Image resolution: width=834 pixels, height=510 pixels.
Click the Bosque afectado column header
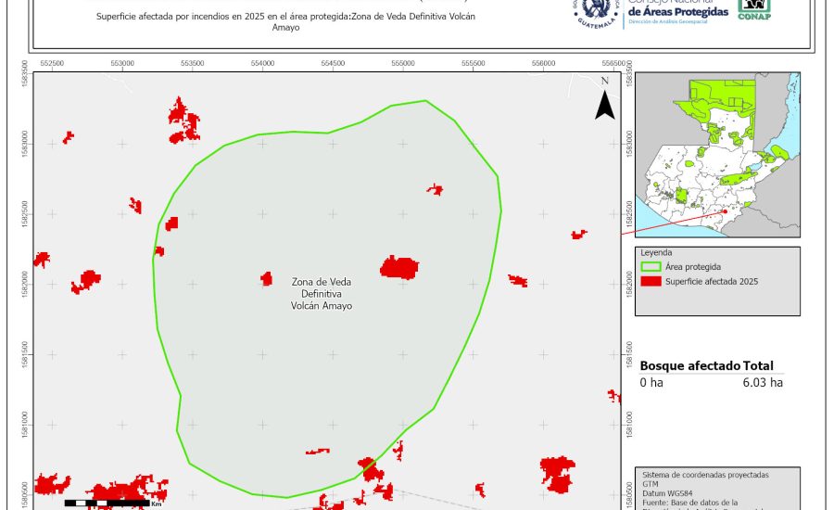689,366
